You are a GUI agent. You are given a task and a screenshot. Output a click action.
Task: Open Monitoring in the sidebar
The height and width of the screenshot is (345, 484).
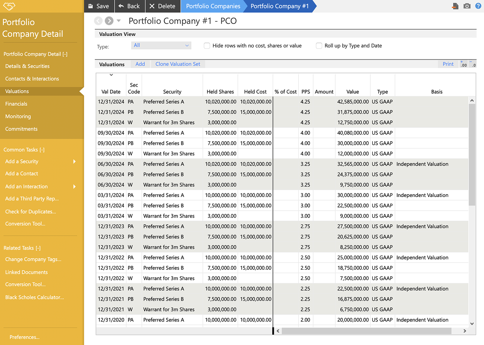(x=18, y=116)
